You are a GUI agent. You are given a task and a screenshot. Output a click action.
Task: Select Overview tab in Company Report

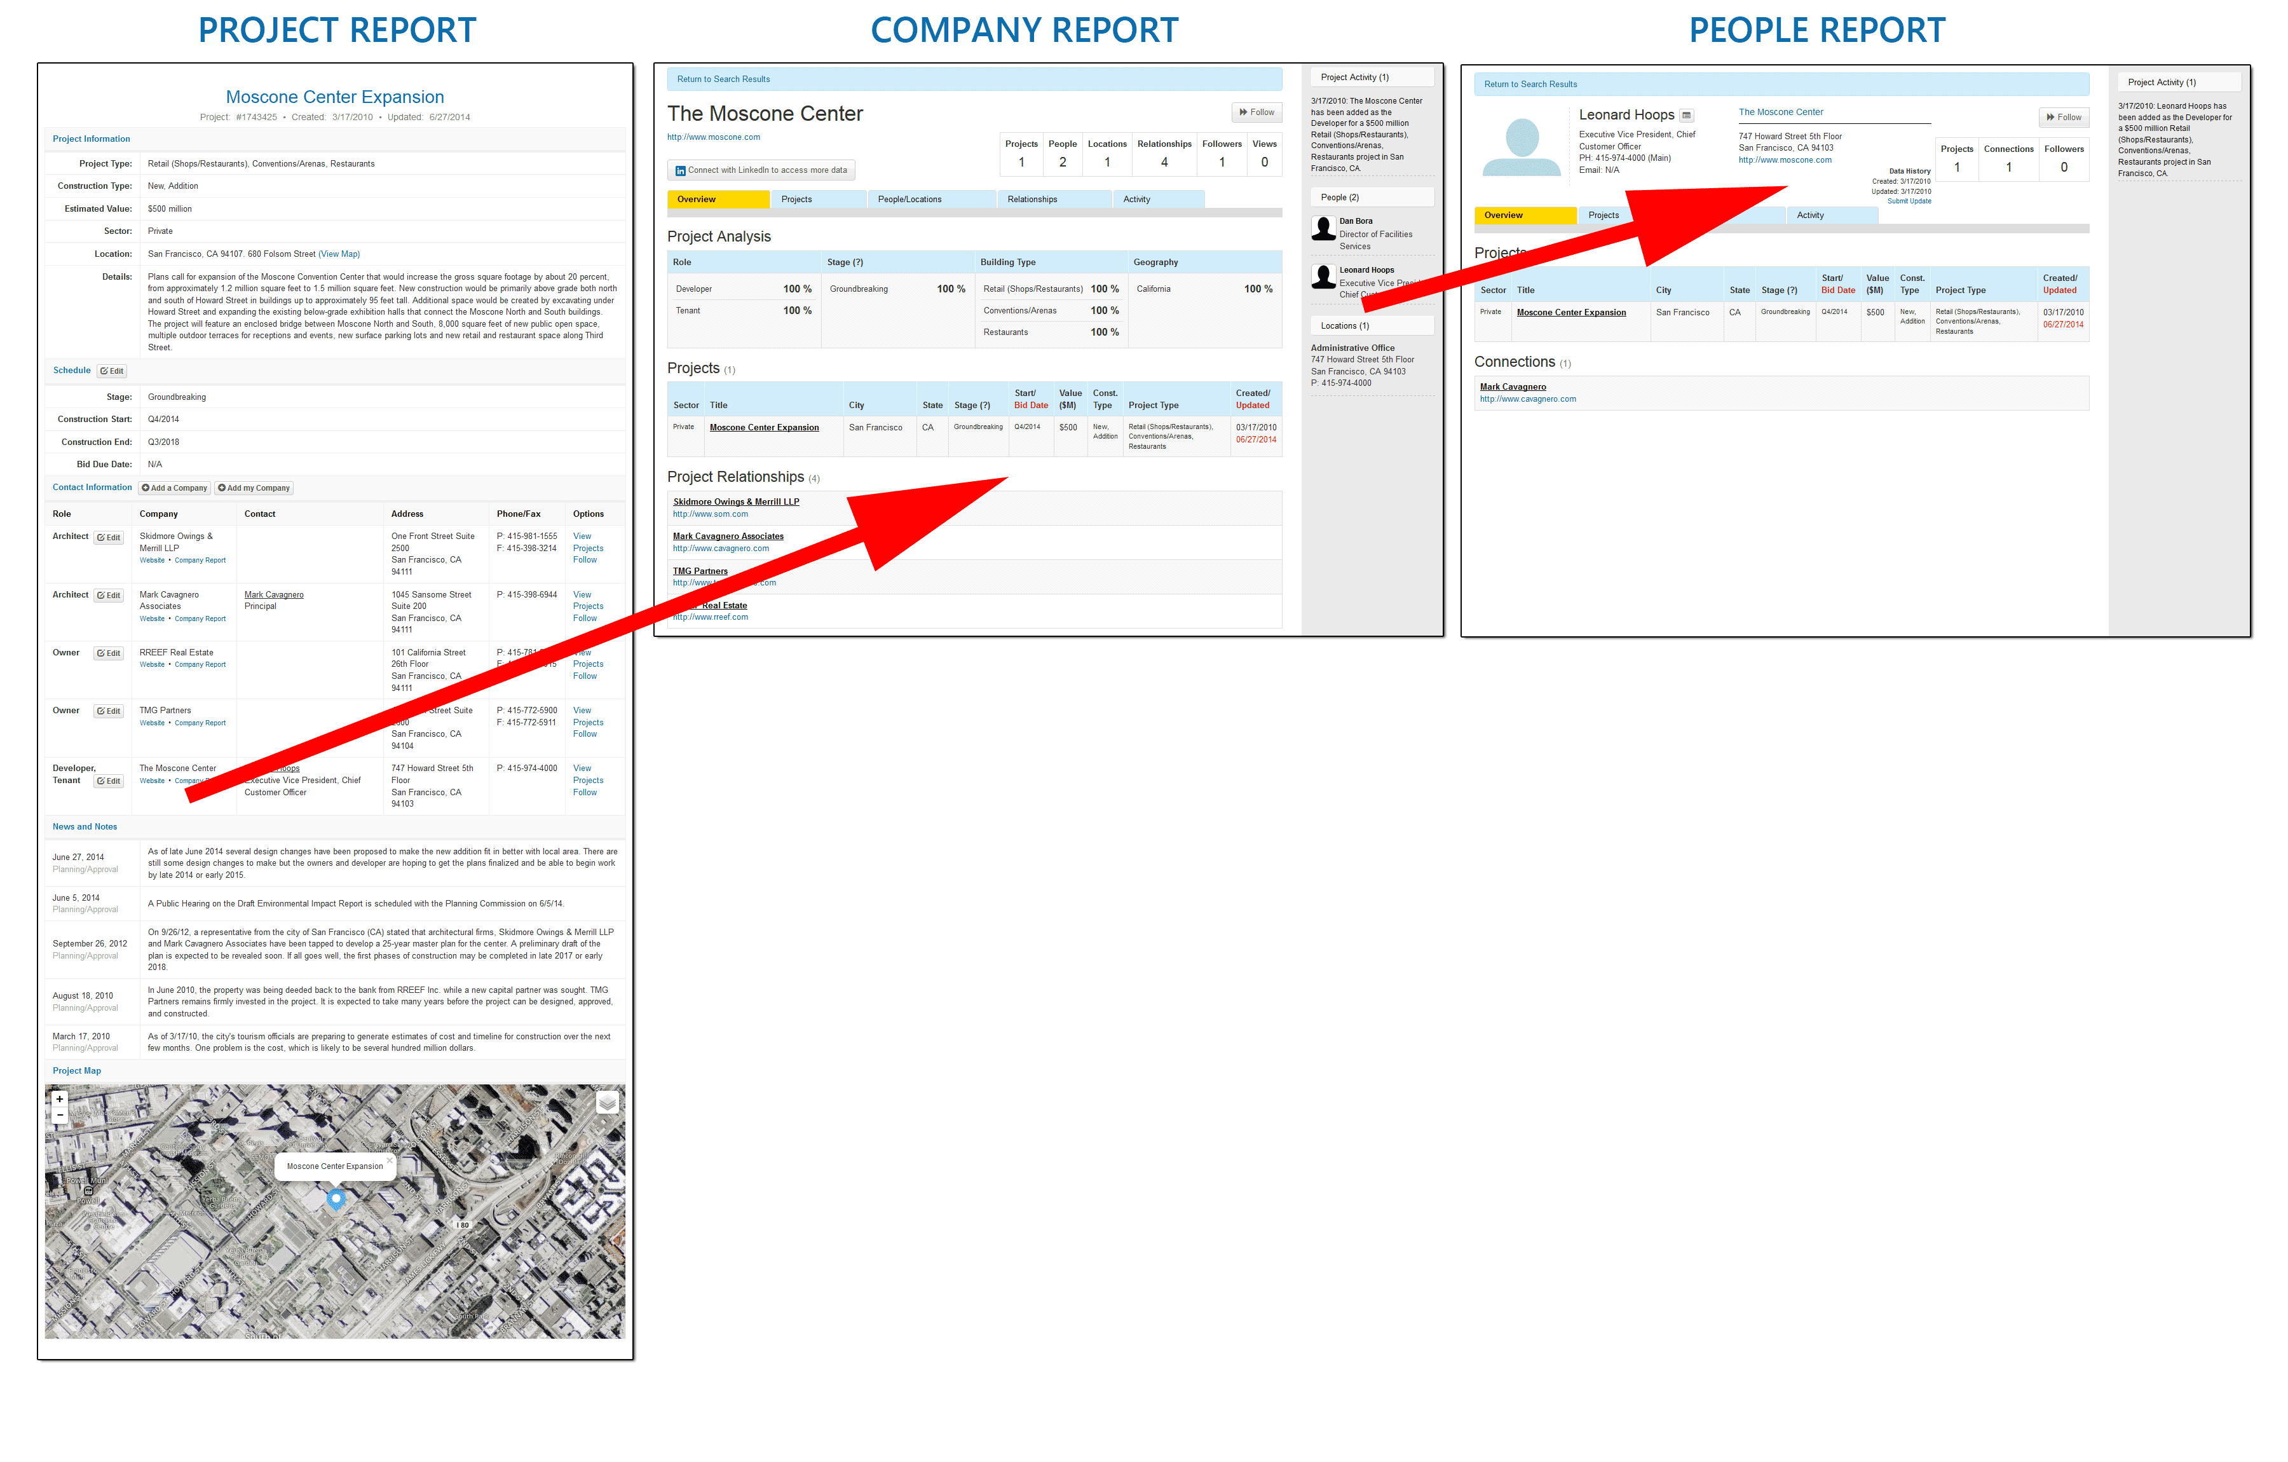click(718, 200)
